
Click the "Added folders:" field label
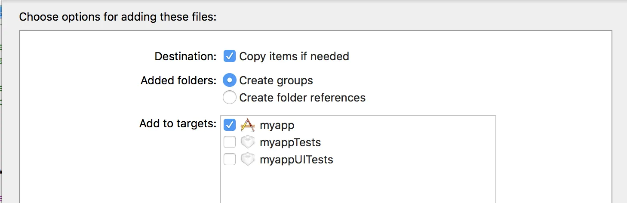178,80
